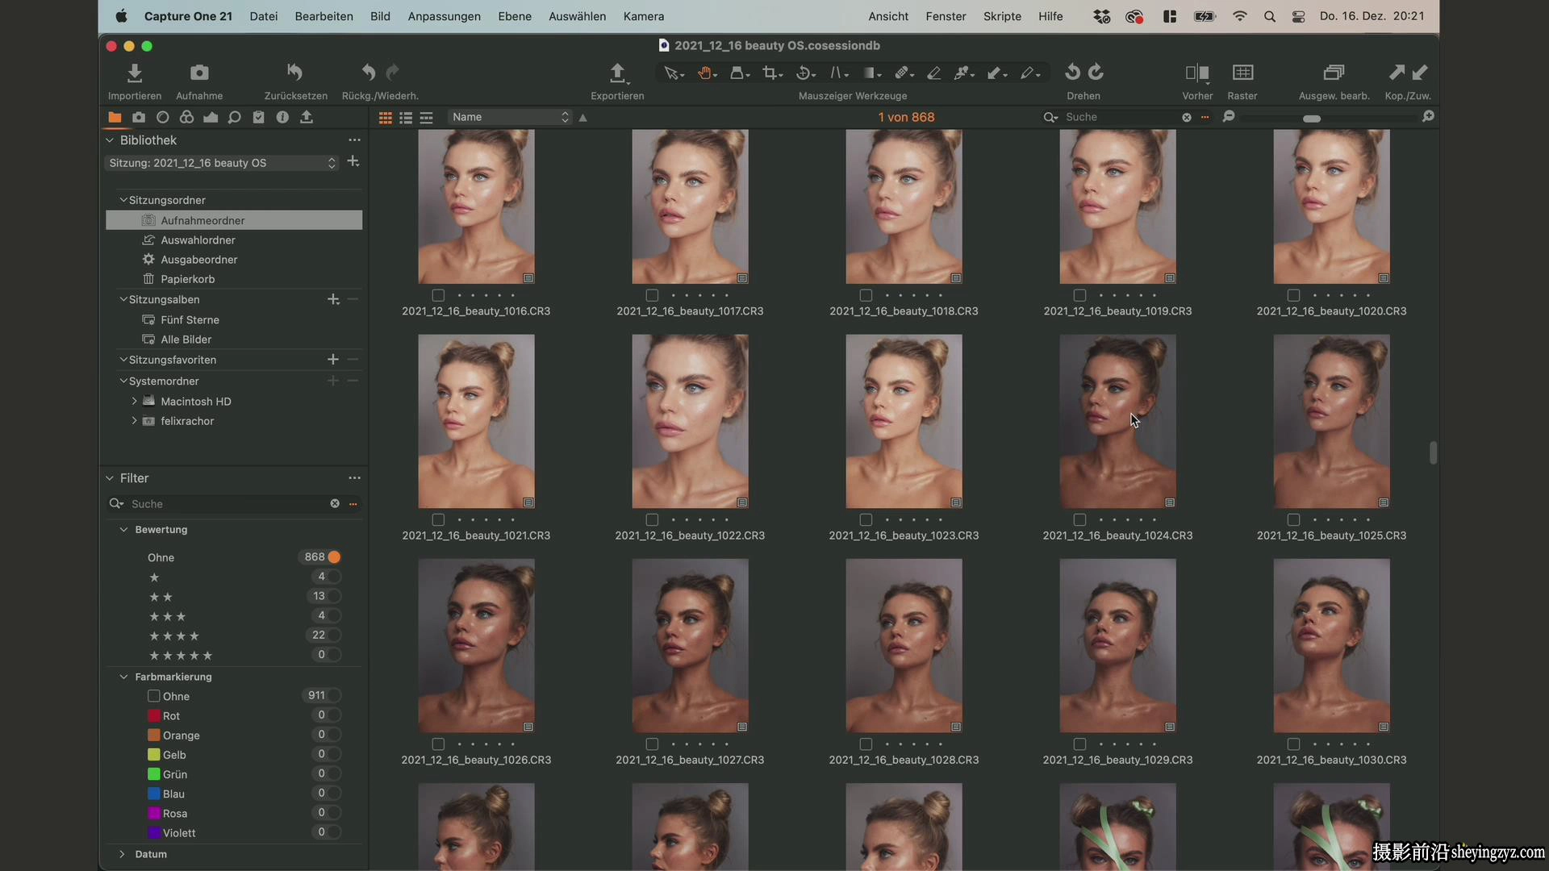Image resolution: width=1549 pixels, height=871 pixels.
Task: Expand the felixrachor folder
Action: tap(134, 421)
